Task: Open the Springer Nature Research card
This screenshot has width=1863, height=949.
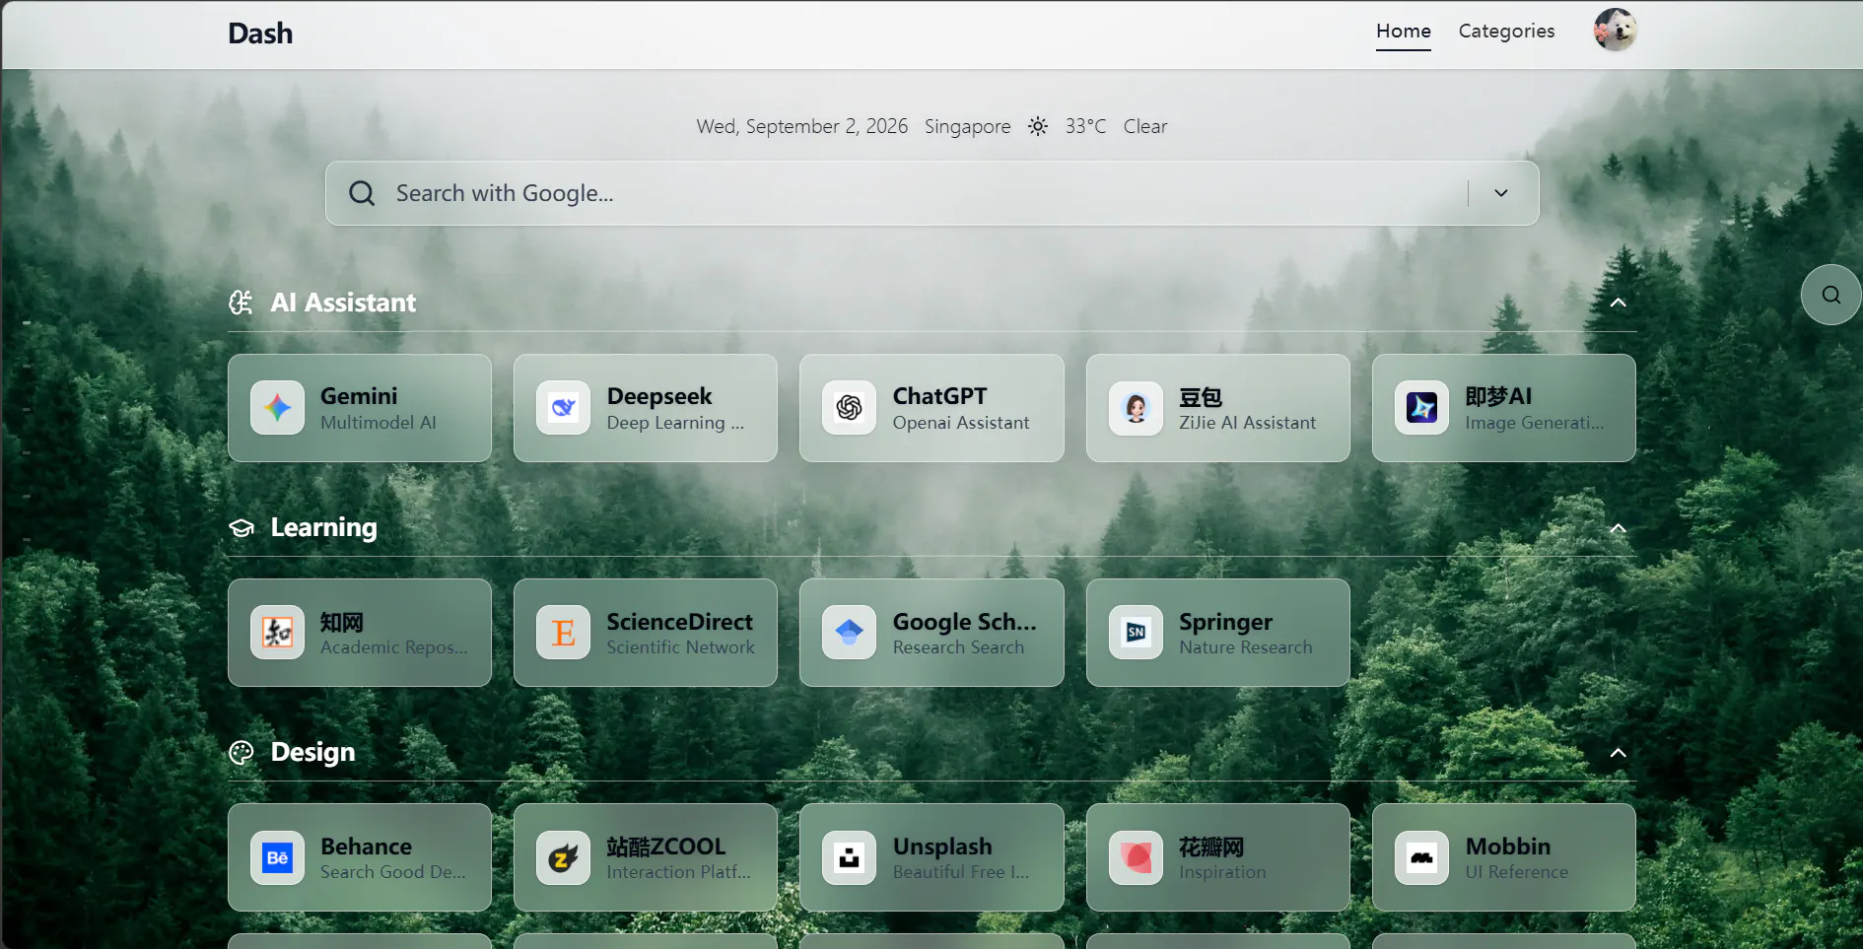Action: 1218,633
